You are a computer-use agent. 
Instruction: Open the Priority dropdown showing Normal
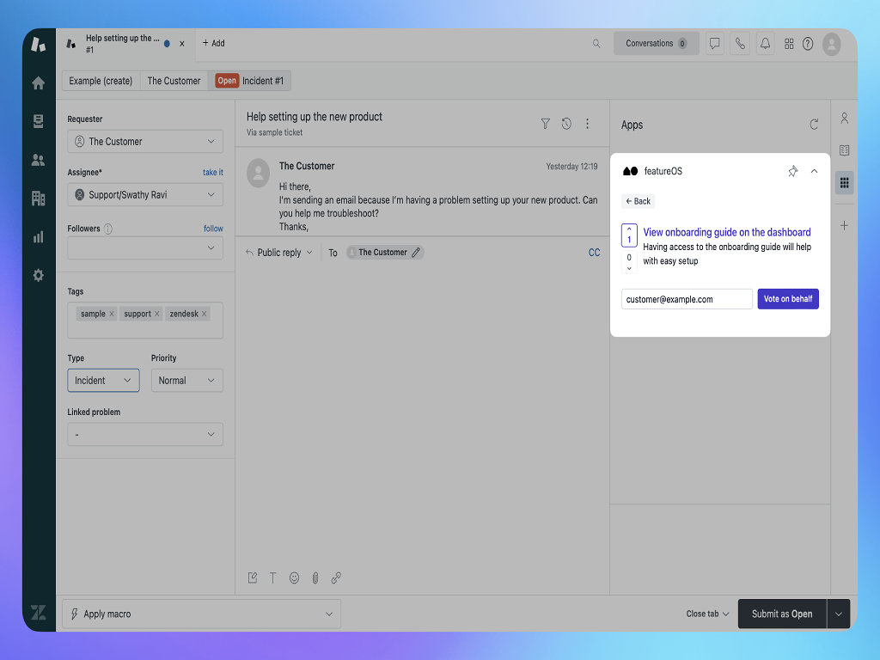(186, 381)
